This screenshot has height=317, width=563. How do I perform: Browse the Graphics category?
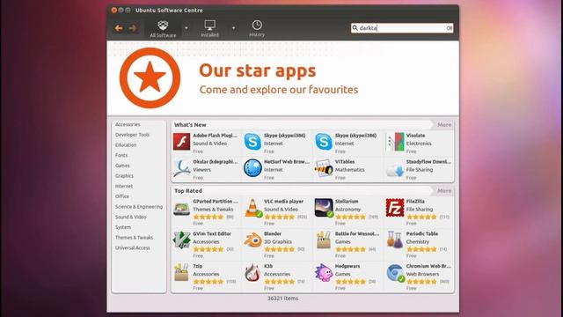coord(124,176)
